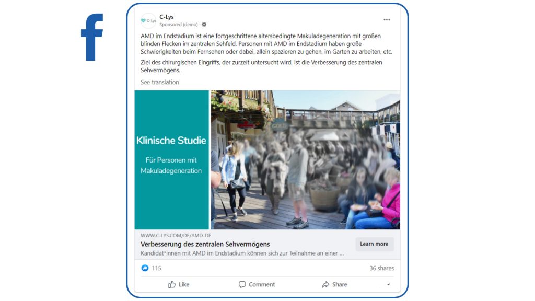
Task: Open the C-Lys profile picture
Action: (148, 20)
